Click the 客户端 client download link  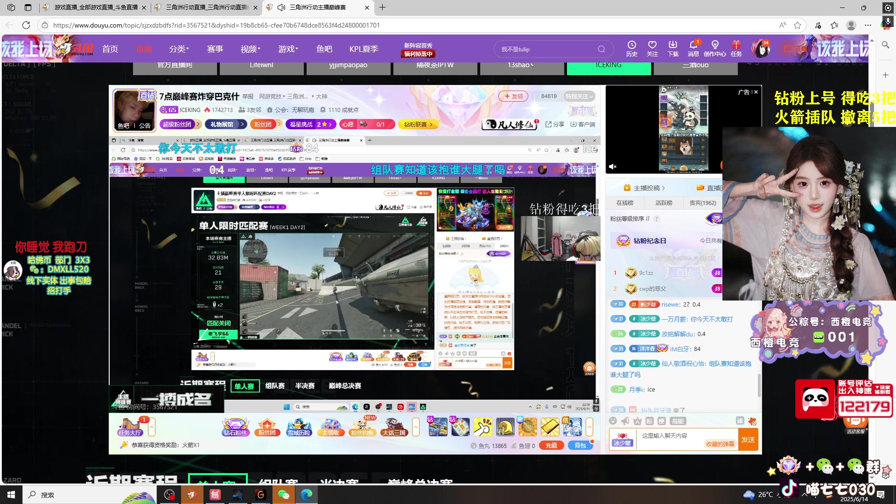(x=583, y=124)
